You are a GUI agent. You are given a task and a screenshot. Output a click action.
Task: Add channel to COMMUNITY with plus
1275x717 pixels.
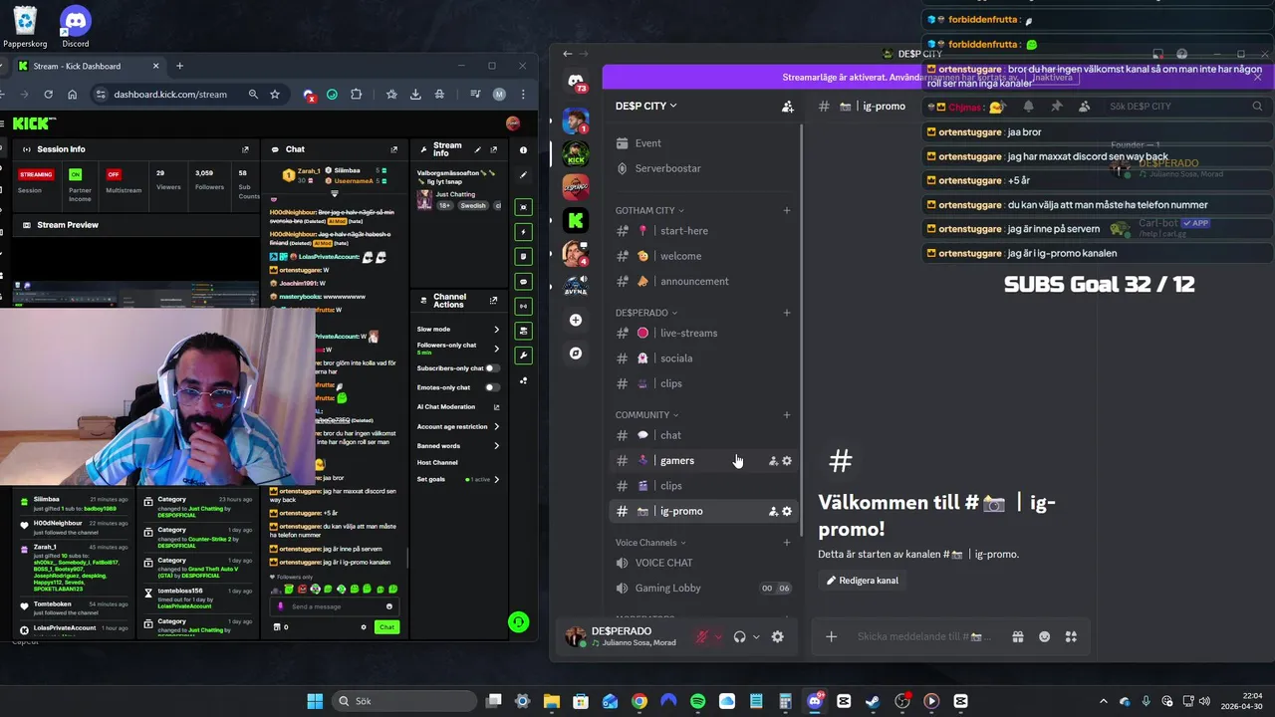point(787,415)
